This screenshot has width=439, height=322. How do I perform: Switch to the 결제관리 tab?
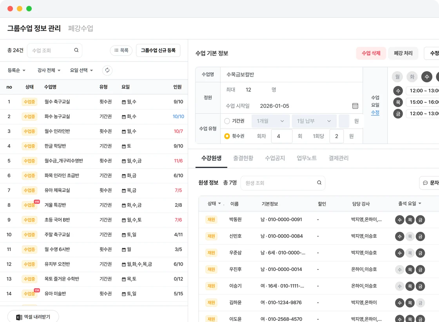pyautogui.click(x=339, y=158)
